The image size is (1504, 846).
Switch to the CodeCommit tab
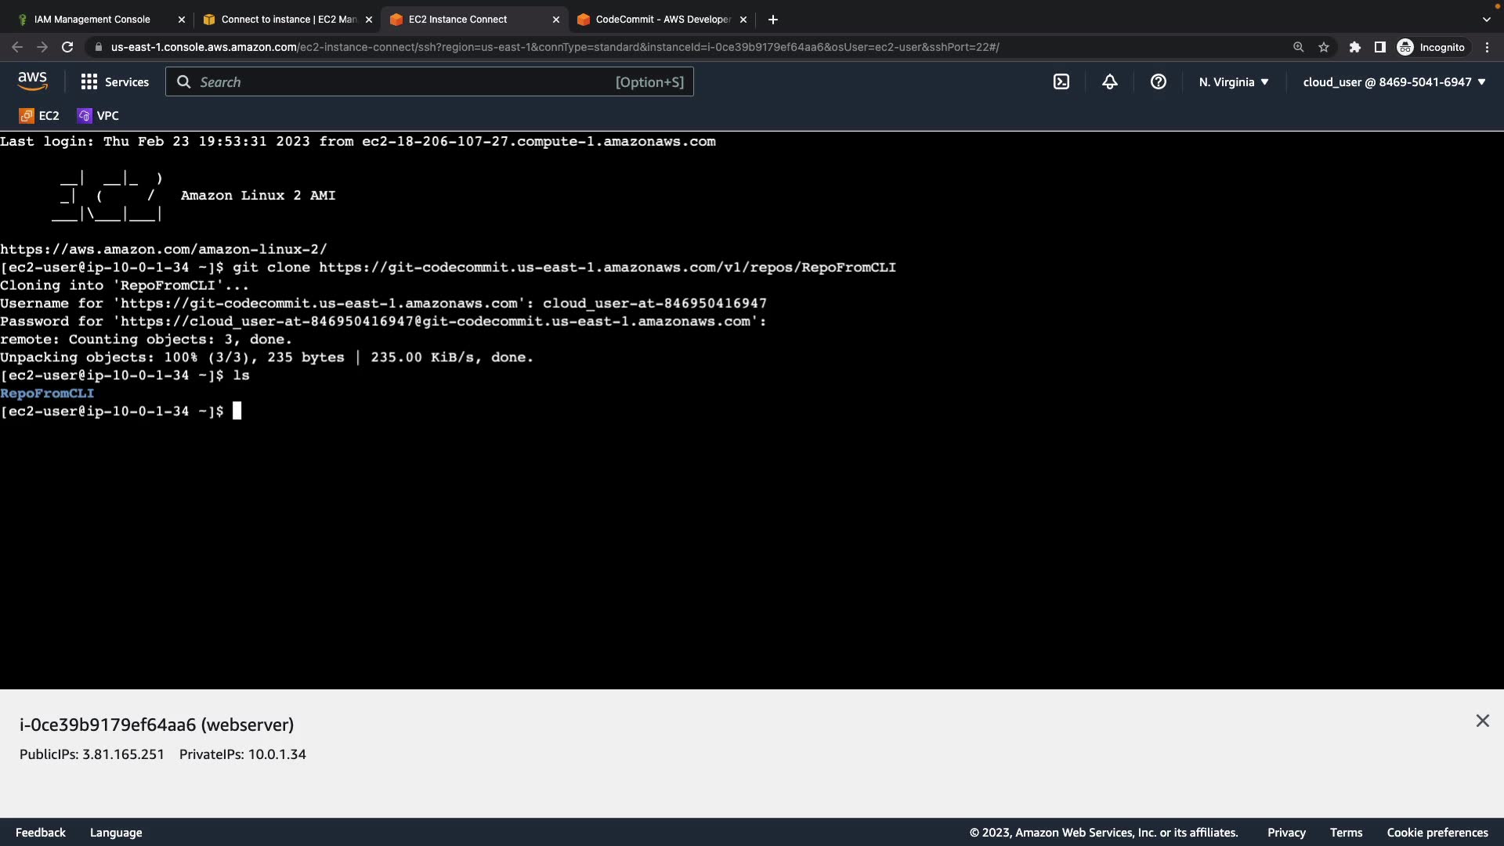662,19
